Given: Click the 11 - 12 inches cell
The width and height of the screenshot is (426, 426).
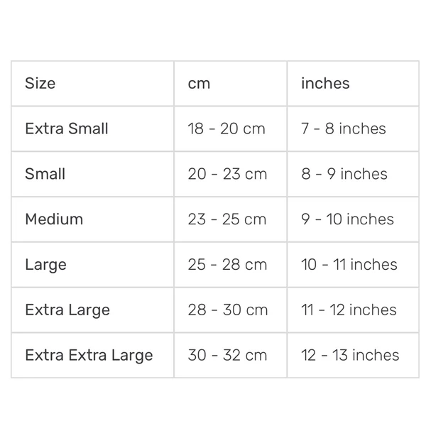Looking at the screenshot, I should pyautogui.click(x=349, y=310).
